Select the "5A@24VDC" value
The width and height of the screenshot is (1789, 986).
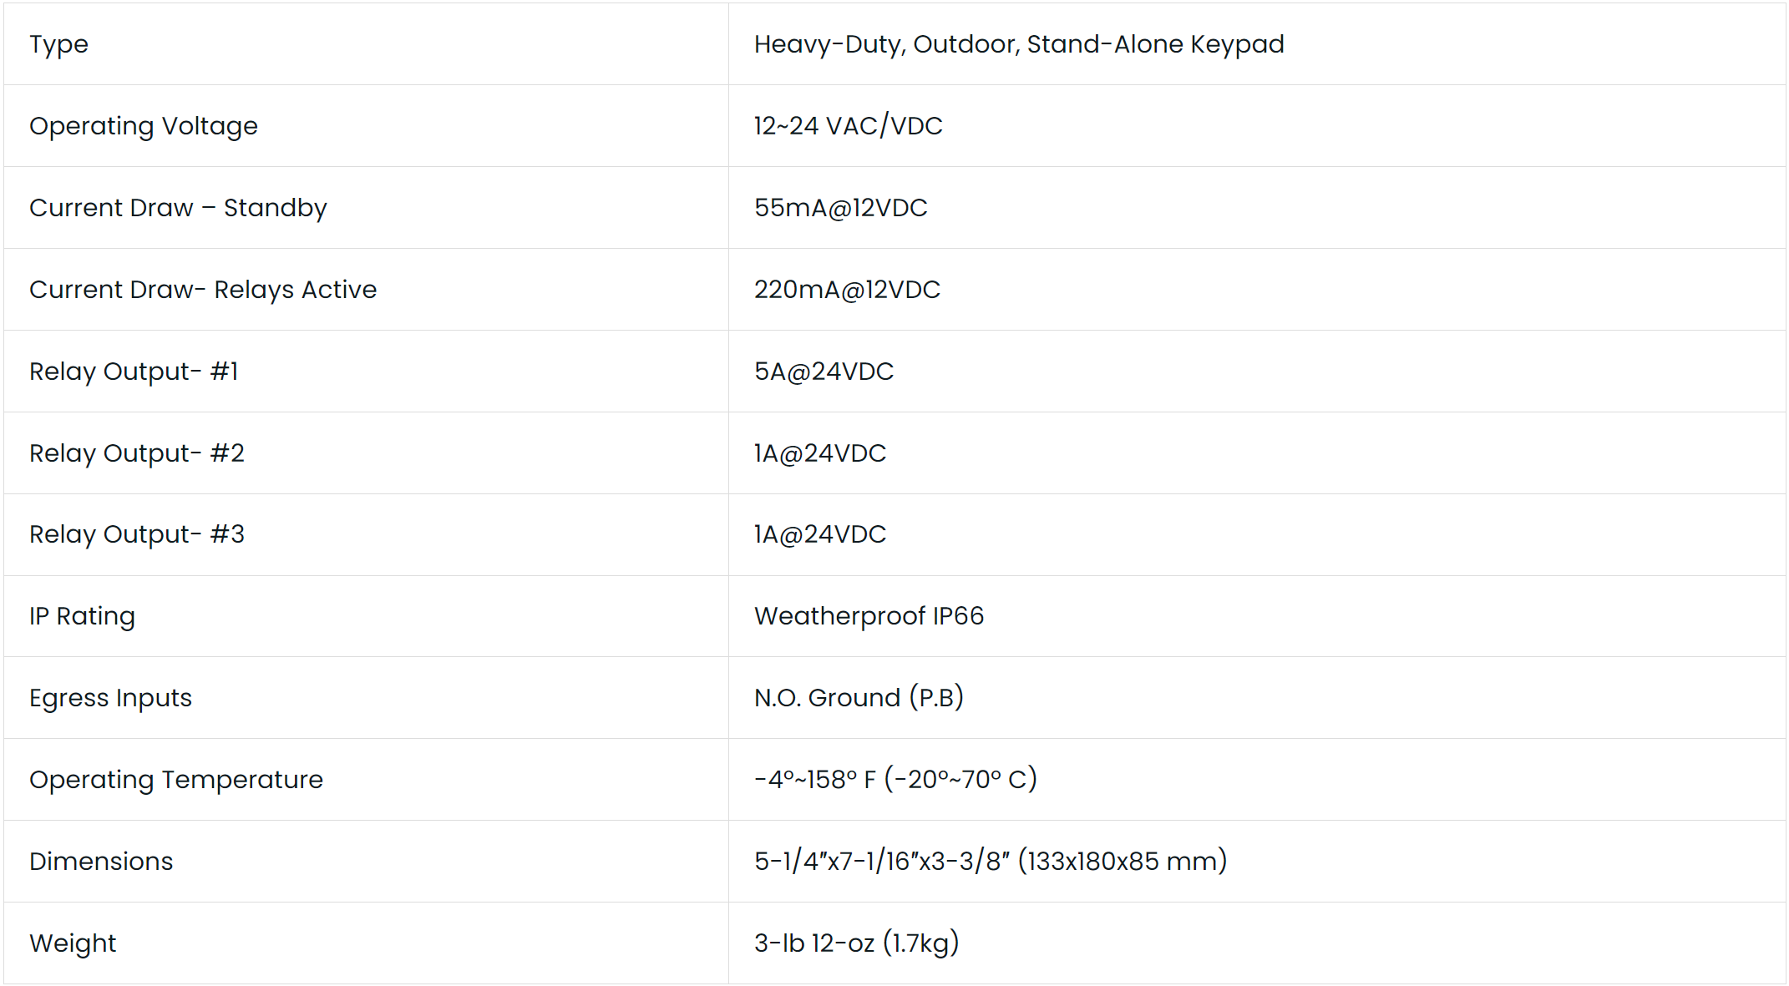824,372
